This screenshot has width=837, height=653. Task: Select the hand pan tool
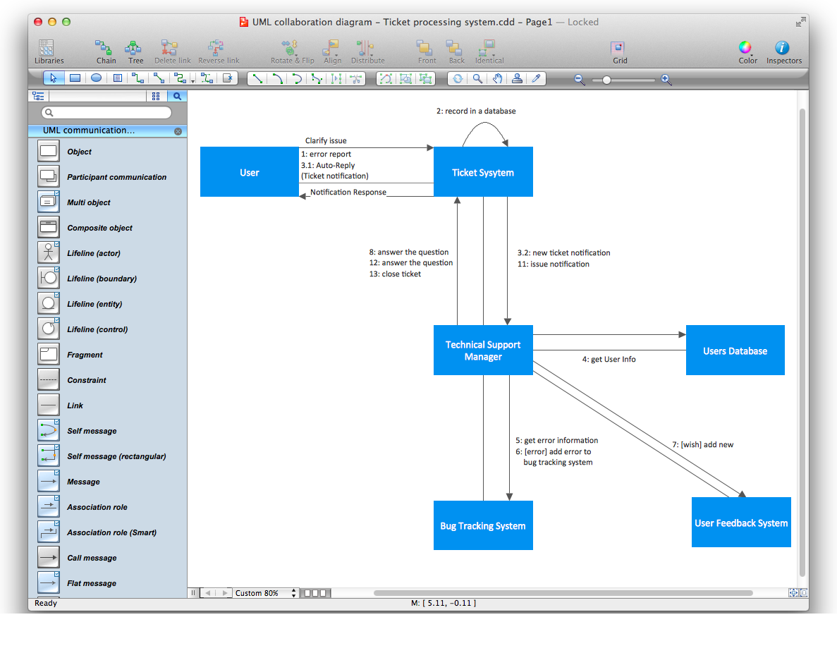[497, 79]
